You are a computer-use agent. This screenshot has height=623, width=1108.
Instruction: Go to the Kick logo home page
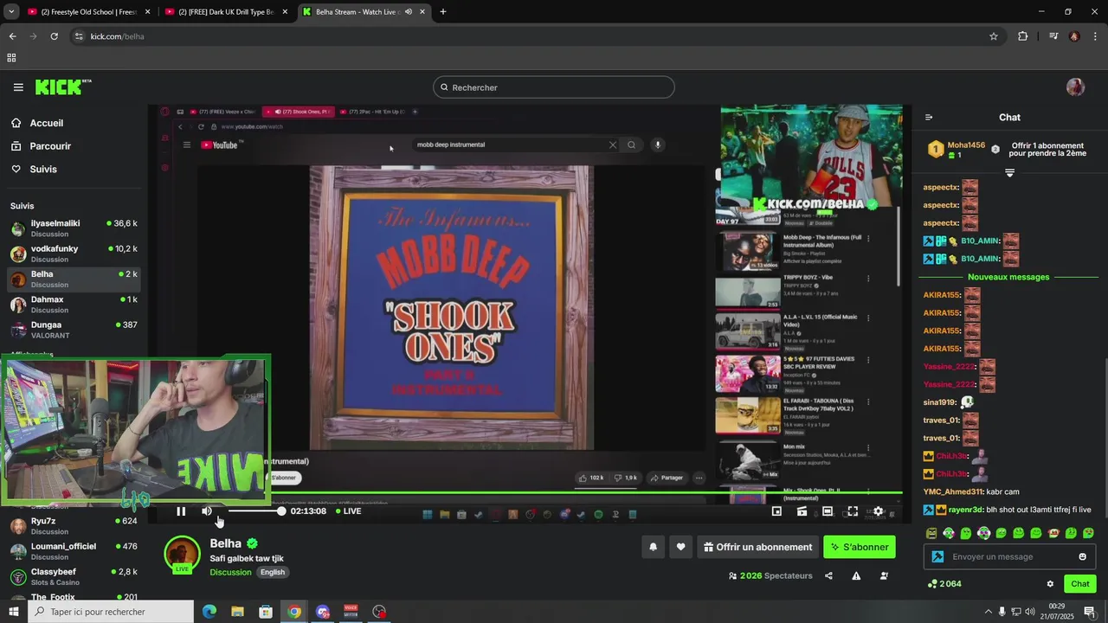(63, 87)
